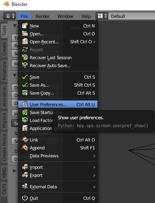Collapse the Edit panel triangle
155x203 pixels.
click(x=15, y=75)
